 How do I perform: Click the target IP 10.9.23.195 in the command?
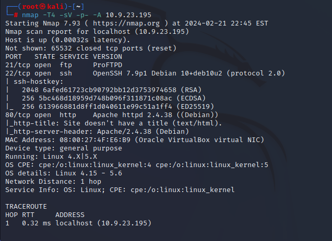[x=128, y=15]
